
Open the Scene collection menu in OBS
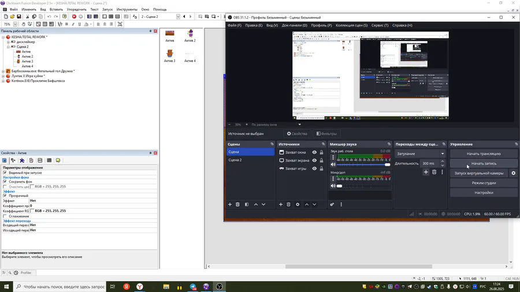coord(351,25)
